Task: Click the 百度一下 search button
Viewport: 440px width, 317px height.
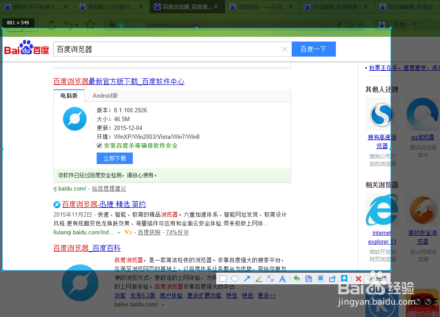Action: [314, 49]
